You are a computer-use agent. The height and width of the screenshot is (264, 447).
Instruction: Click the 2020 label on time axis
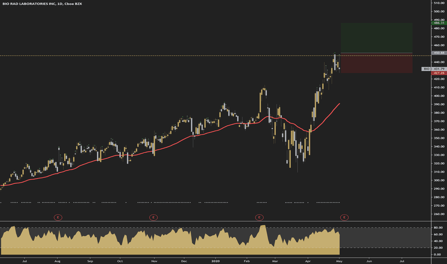pos(215,261)
